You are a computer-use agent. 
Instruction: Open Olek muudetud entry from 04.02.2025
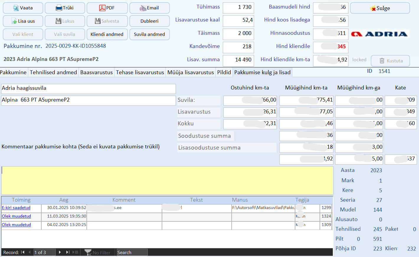click(x=17, y=225)
